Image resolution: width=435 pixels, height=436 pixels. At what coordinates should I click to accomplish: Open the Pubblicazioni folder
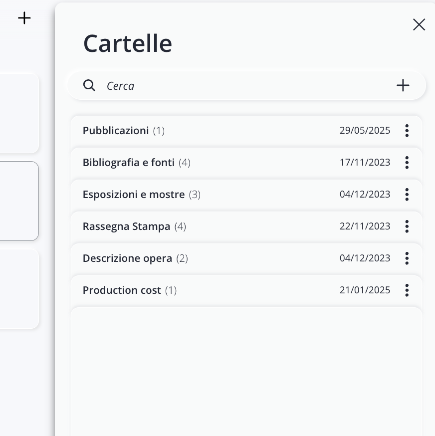coord(116,131)
